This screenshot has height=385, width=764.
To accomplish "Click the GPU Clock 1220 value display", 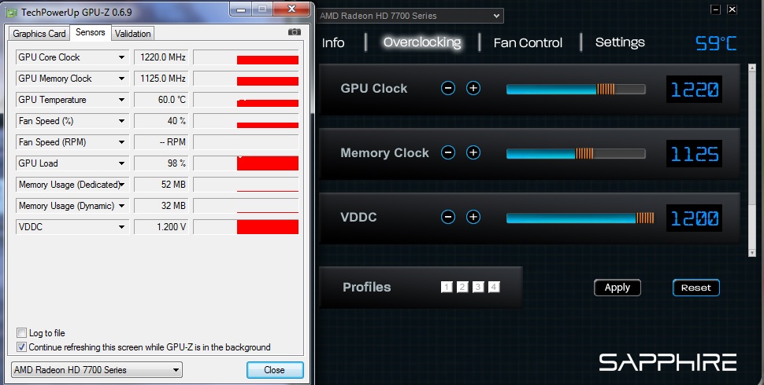I will [x=695, y=89].
